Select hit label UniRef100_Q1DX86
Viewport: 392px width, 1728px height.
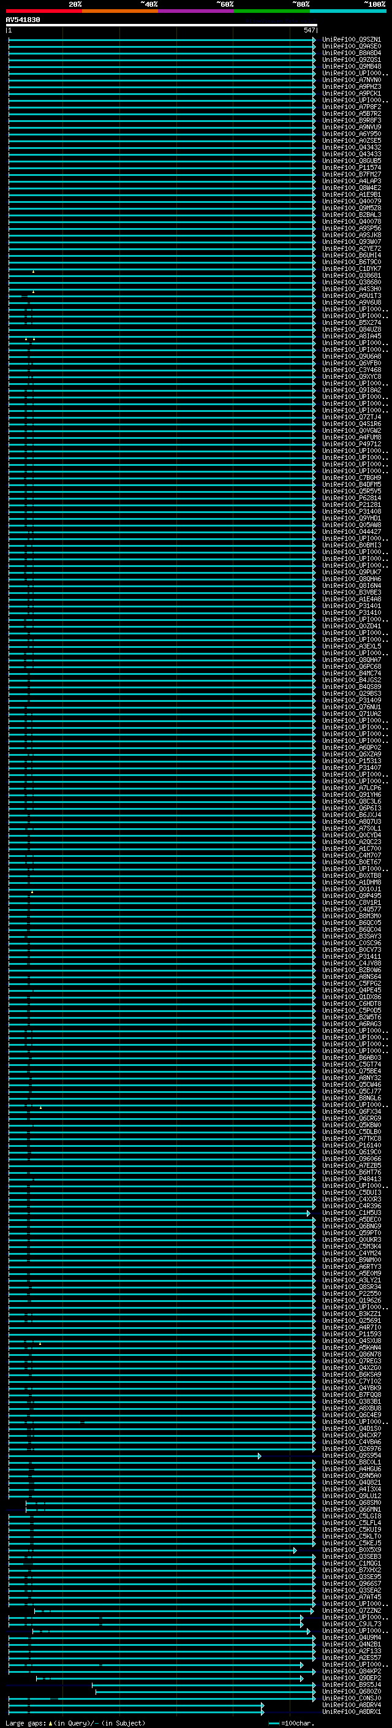coord(351,996)
